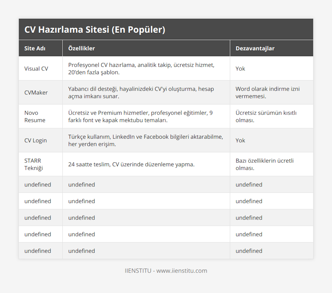The image size is (332, 293).
Task: Click 'Word olarak indirme izni vermemesi' disadvantage
Action: 268,93
